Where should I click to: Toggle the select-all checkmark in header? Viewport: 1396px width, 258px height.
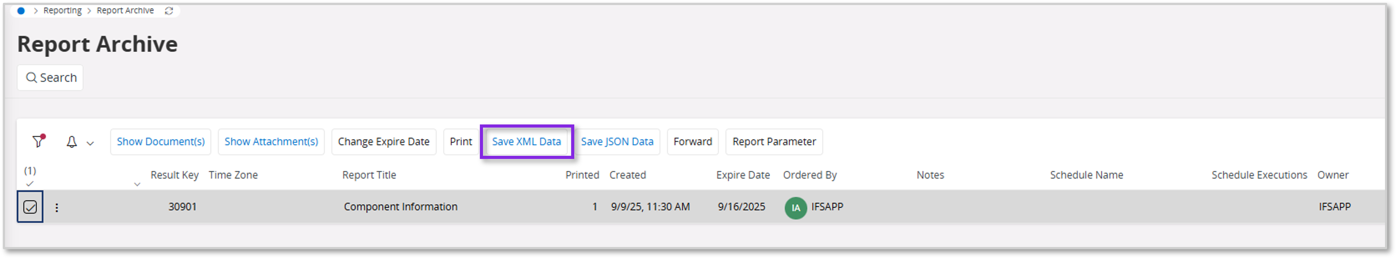tap(30, 184)
